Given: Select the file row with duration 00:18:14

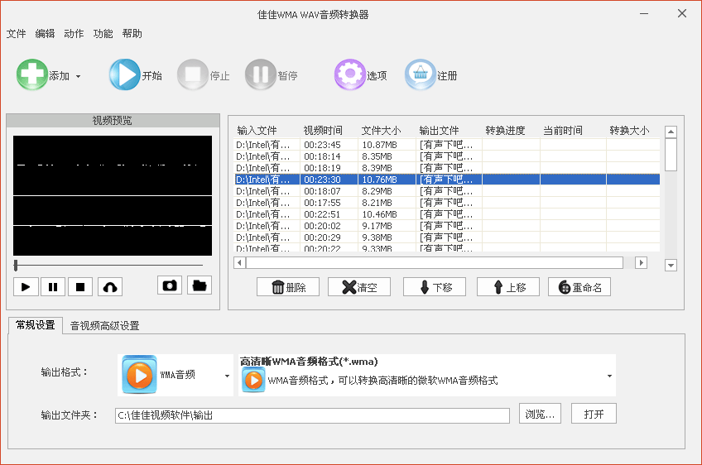Looking at the screenshot, I should pyautogui.click(x=447, y=156).
